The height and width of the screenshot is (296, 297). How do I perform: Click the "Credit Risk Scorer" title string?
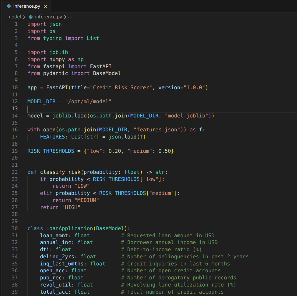click(121, 87)
